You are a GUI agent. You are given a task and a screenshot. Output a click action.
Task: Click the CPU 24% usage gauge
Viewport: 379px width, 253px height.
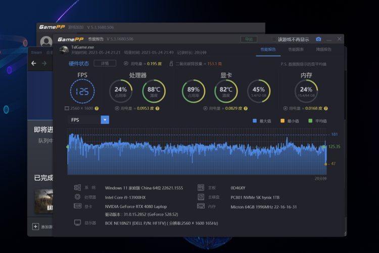pos(121,91)
